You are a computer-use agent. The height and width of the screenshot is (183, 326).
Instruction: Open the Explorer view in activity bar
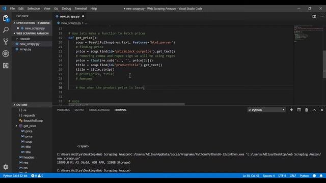6,18
